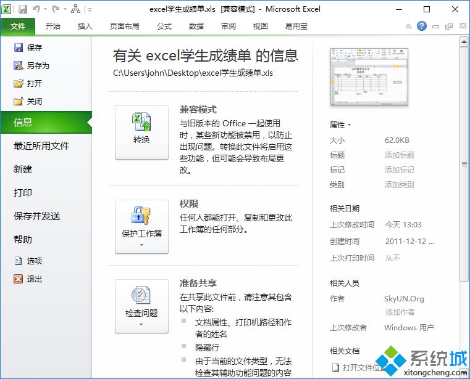Viewport: 470px width, 379px height.
Task: Click the 添加标记 field
Action: [400, 170]
